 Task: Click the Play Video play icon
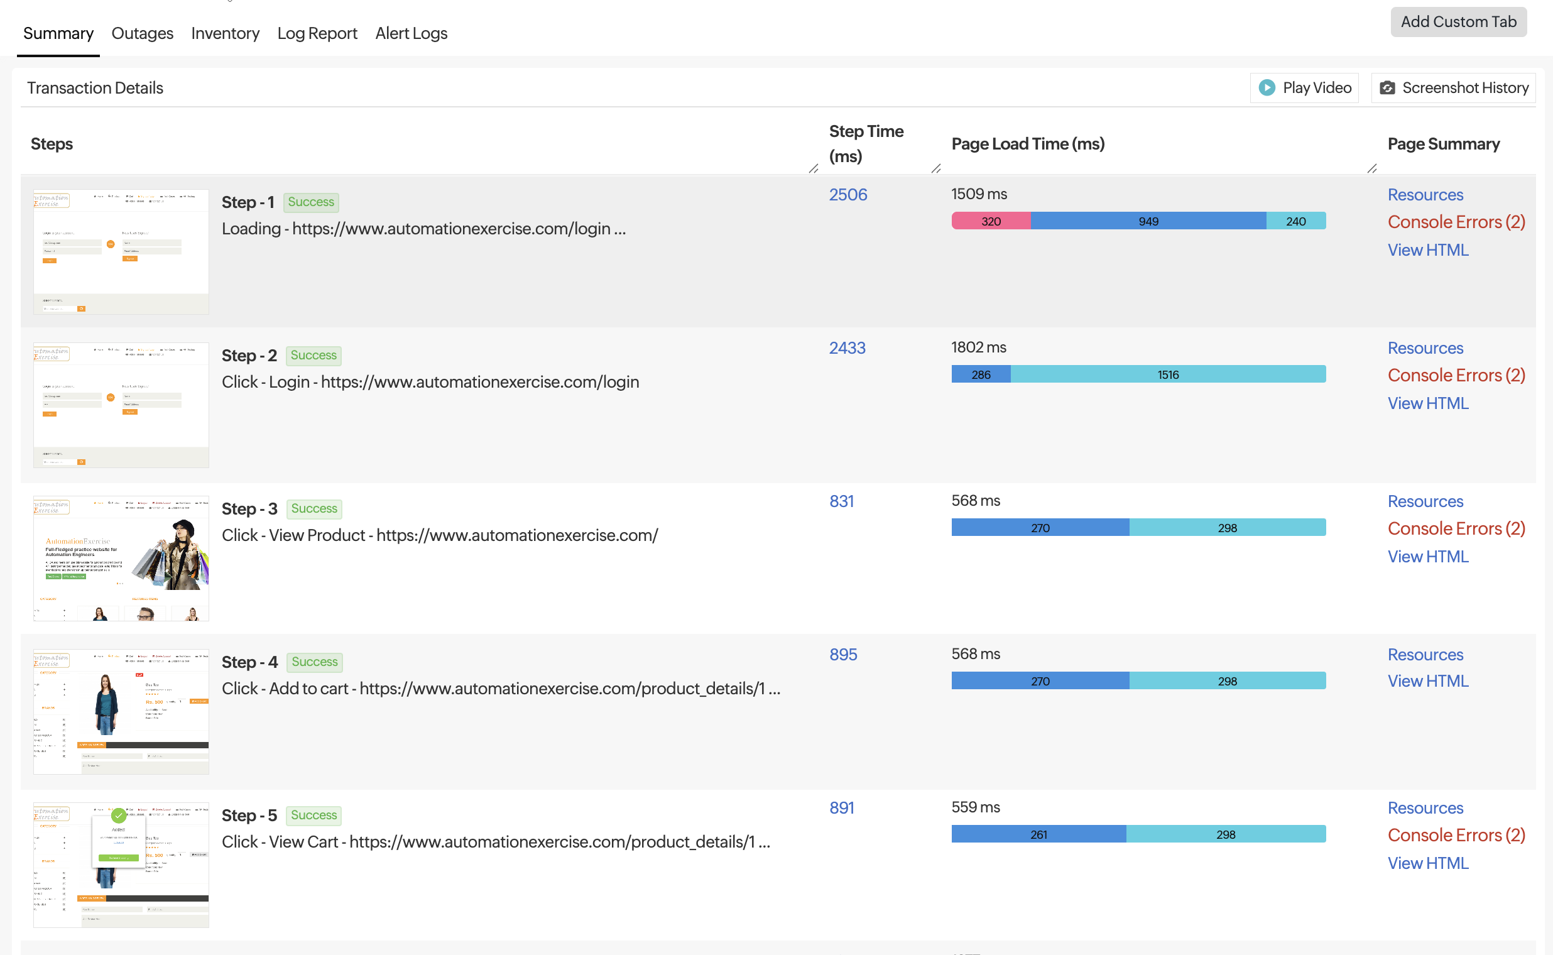[x=1269, y=88]
